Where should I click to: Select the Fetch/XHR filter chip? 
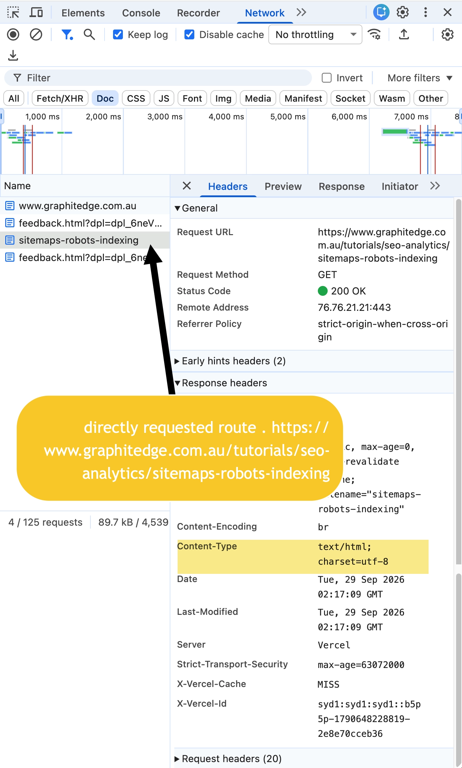(60, 98)
